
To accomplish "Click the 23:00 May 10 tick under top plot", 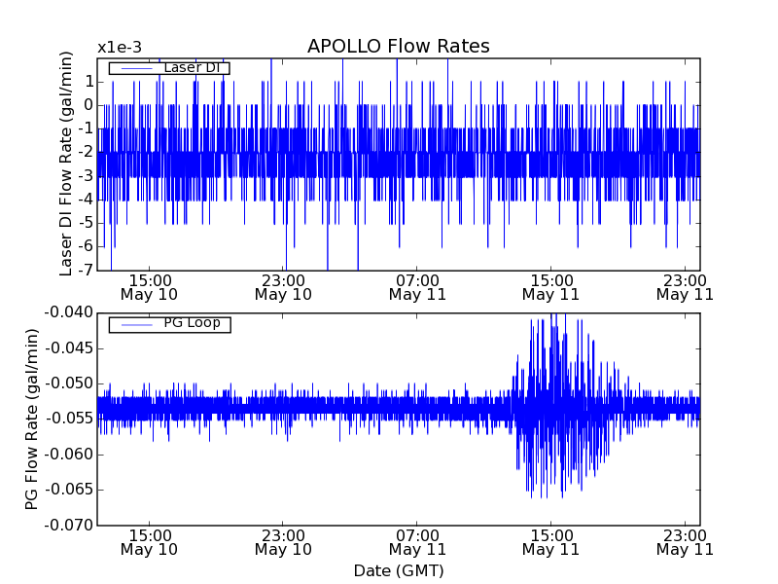I will pyautogui.click(x=283, y=286).
